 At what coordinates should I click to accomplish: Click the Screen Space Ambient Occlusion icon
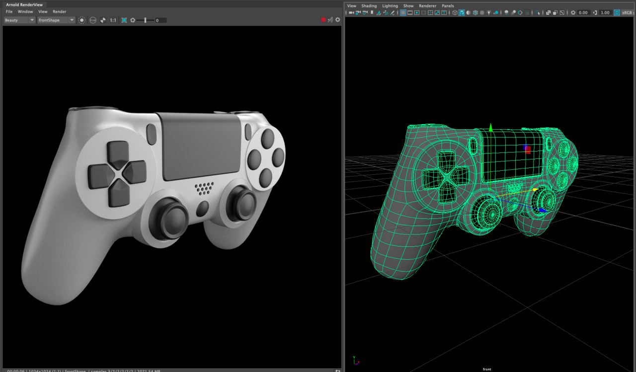pyautogui.click(x=506, y=12)
